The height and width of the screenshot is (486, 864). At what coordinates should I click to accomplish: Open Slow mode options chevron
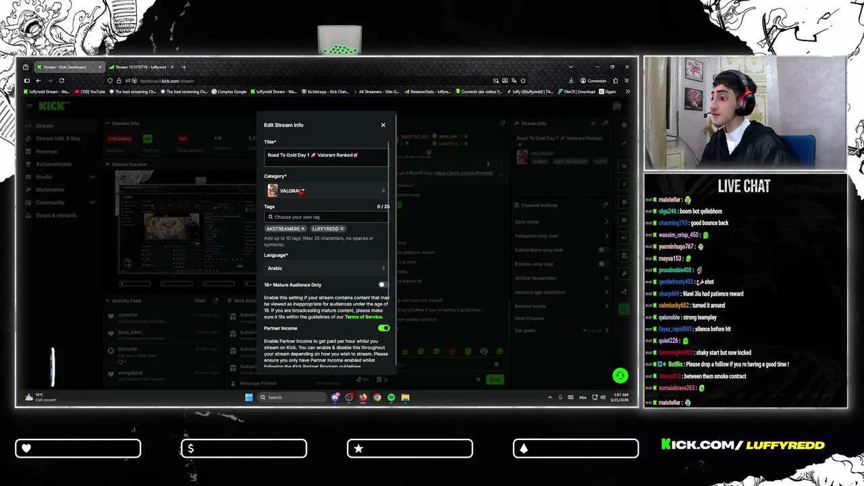click(606, 222)
